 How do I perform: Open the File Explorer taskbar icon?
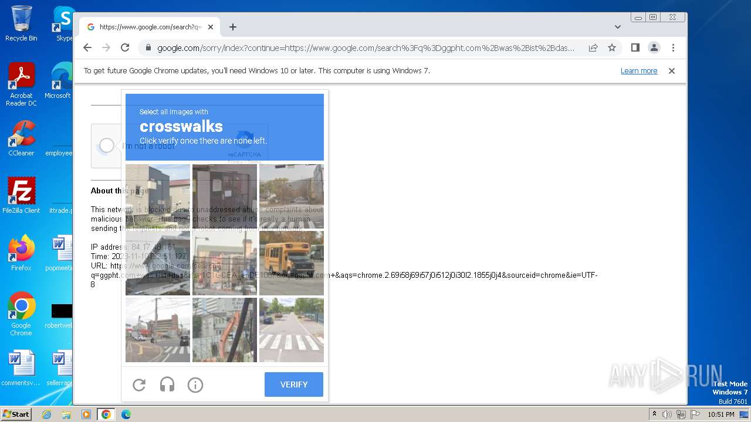pyautogui.click(x=66, y=414)
